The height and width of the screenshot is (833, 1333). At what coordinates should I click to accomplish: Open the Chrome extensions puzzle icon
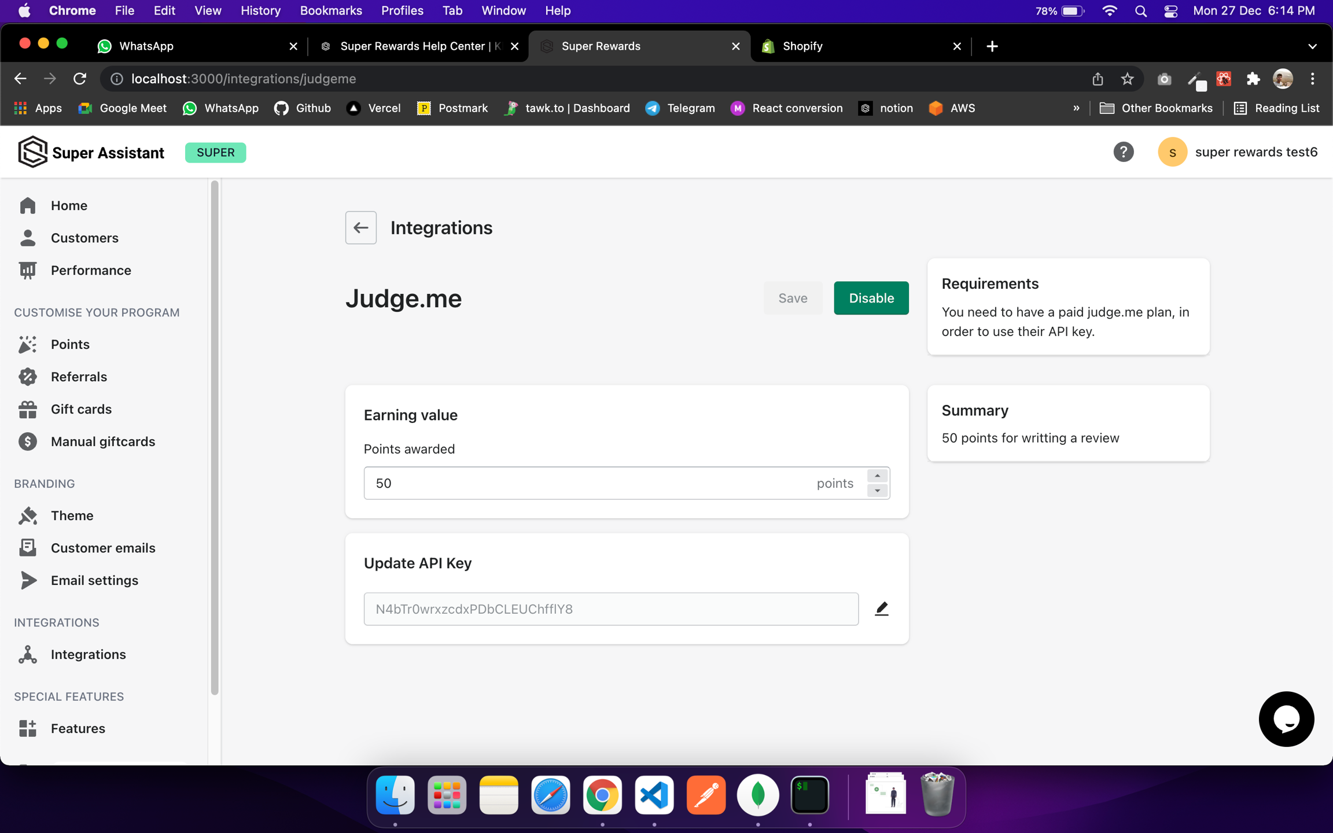1253,79
